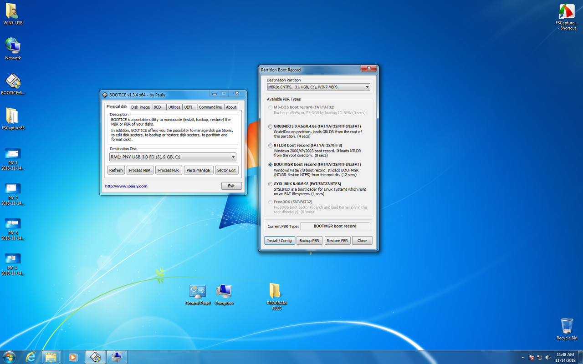Switch to the Disk image tab
The width and height of the screenshot is (583, 364).
[140, 107]
